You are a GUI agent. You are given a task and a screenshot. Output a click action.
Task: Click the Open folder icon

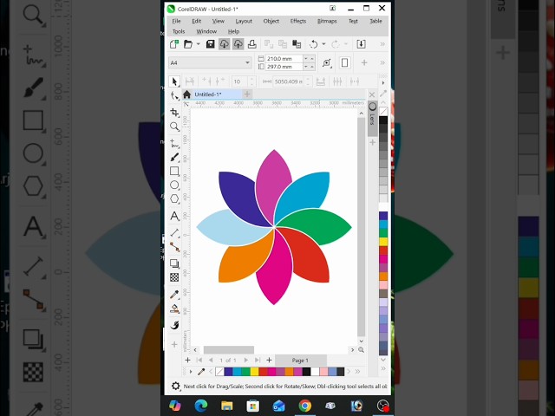tap(188, 44)
